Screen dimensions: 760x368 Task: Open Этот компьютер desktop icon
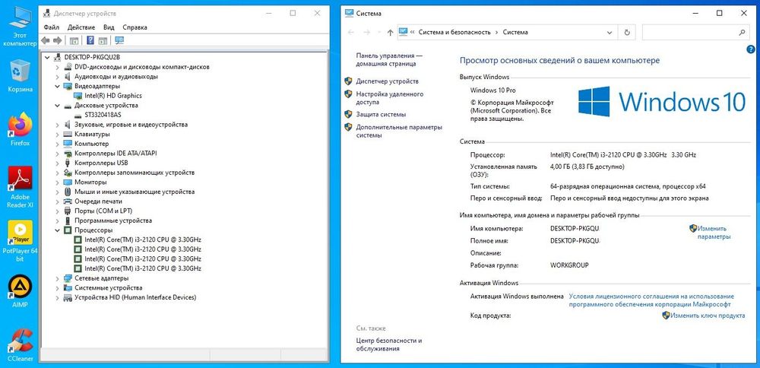(x=20, y=27)
